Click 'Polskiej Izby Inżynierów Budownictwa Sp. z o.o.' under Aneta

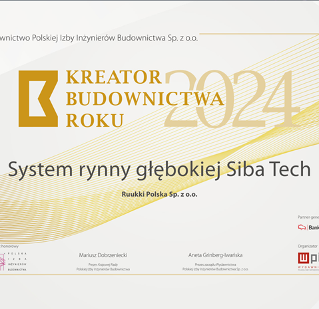215,269
